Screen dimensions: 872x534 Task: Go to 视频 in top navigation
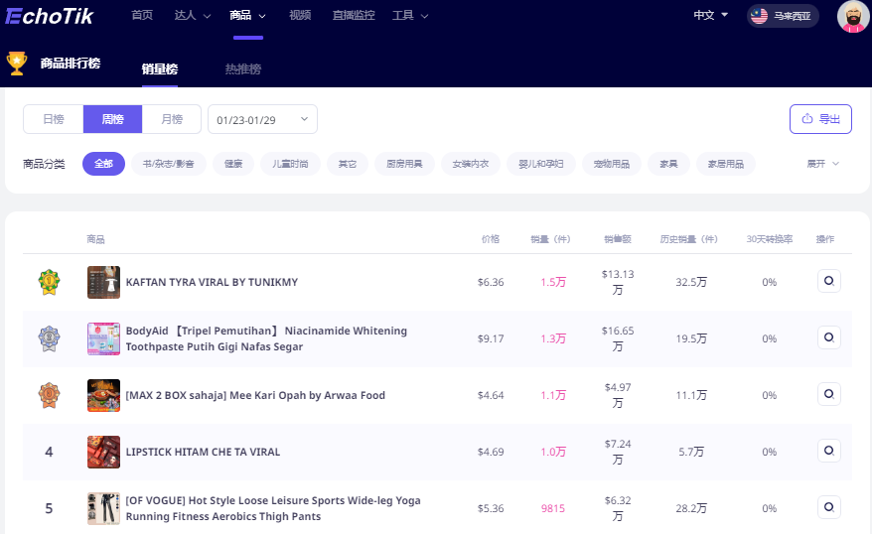coord(300,16)
